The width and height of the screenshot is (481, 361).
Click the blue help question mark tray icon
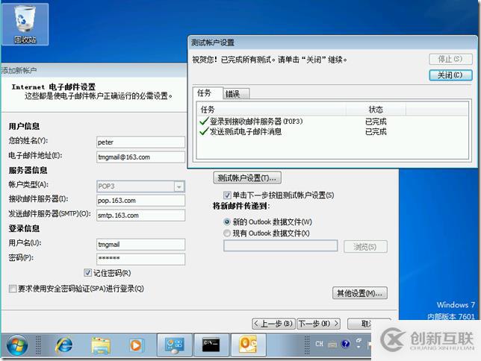[345, 344]
